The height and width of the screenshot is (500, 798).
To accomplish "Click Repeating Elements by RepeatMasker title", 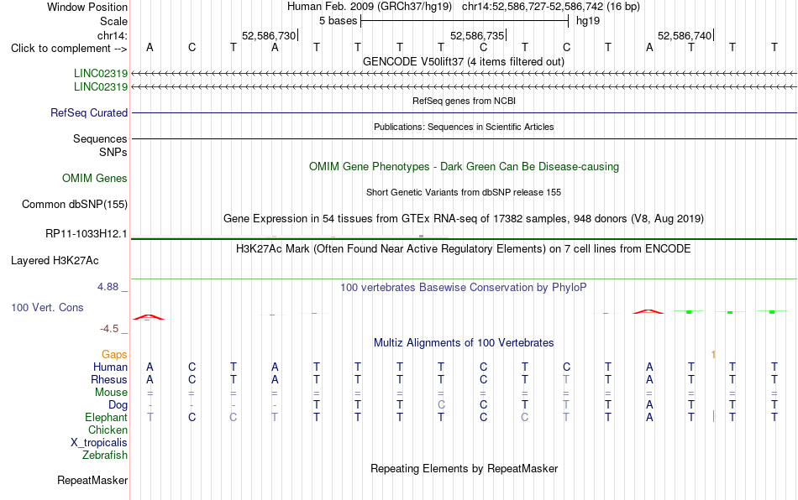I will tap(464, 468).
